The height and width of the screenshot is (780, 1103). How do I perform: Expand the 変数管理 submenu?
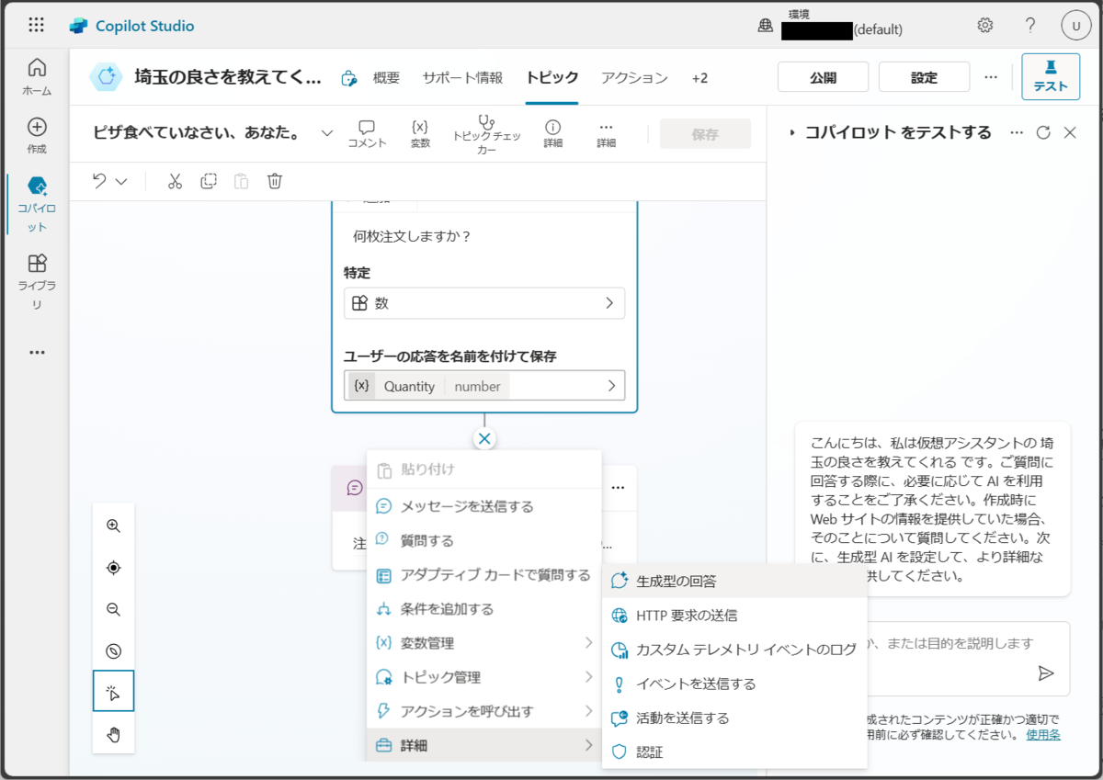[x=484, y=643]
